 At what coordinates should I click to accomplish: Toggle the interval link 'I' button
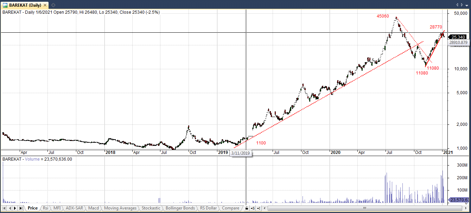click(x=259, y=208)
